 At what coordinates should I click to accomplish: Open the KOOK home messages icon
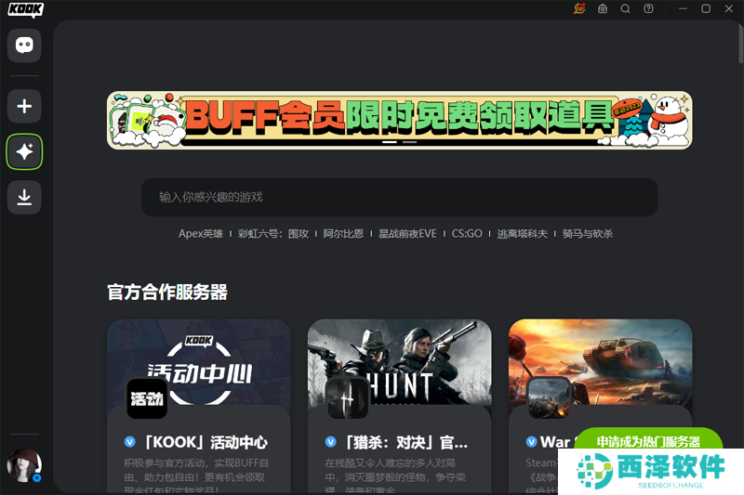pos(24,45)
